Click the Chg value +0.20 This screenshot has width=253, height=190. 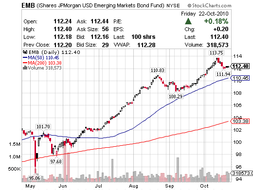click(x=221, y=29)
